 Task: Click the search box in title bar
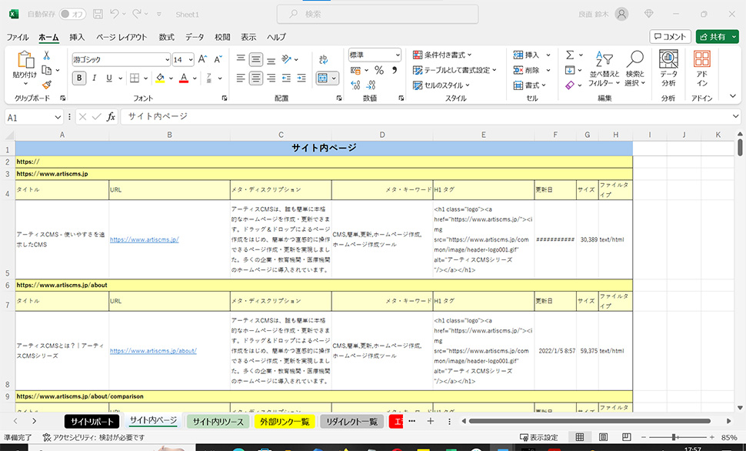[x=378, y=15]
